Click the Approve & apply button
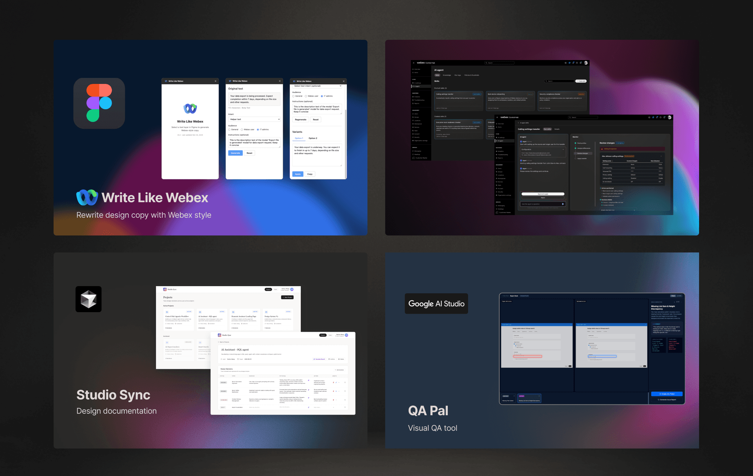The height and width of the screenshot is (476, 753). [543, 194]
